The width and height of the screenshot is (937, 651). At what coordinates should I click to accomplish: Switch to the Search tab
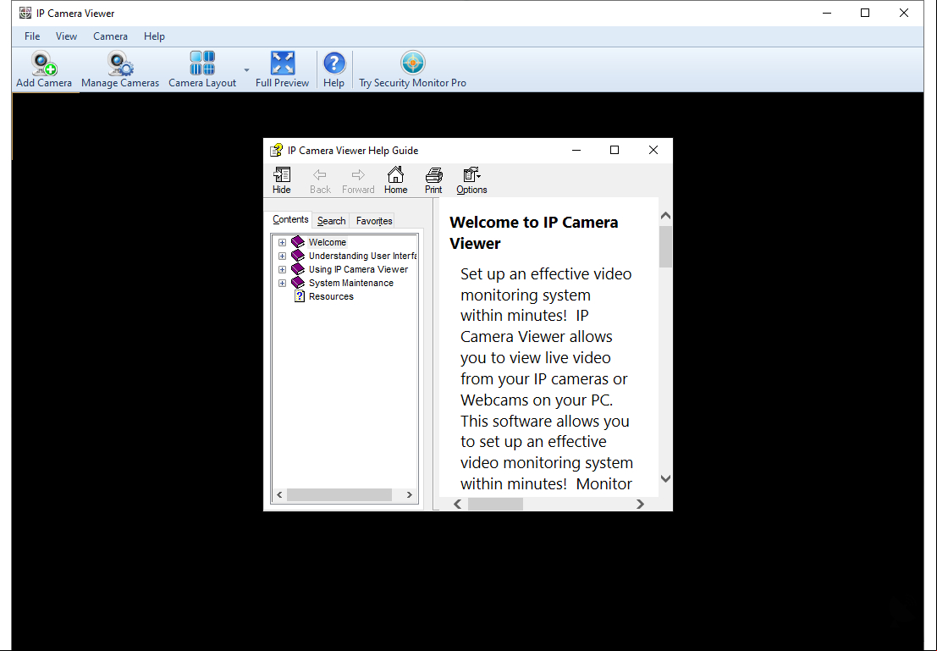pos(331,221)
